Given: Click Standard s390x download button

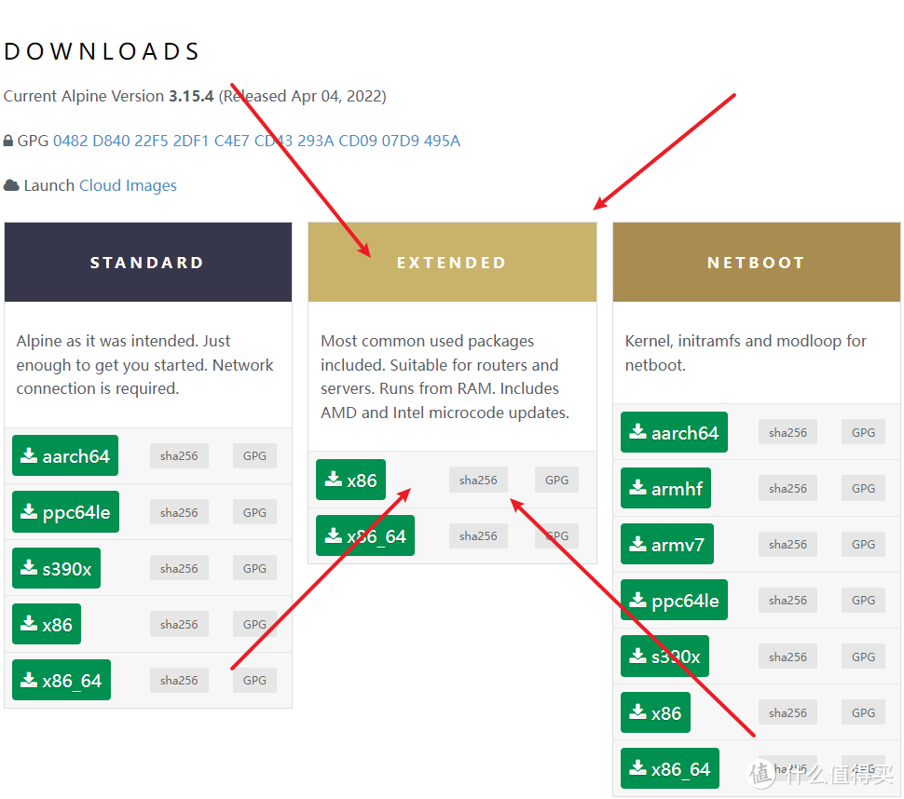Looking at the screenshot, I should 56,568.
